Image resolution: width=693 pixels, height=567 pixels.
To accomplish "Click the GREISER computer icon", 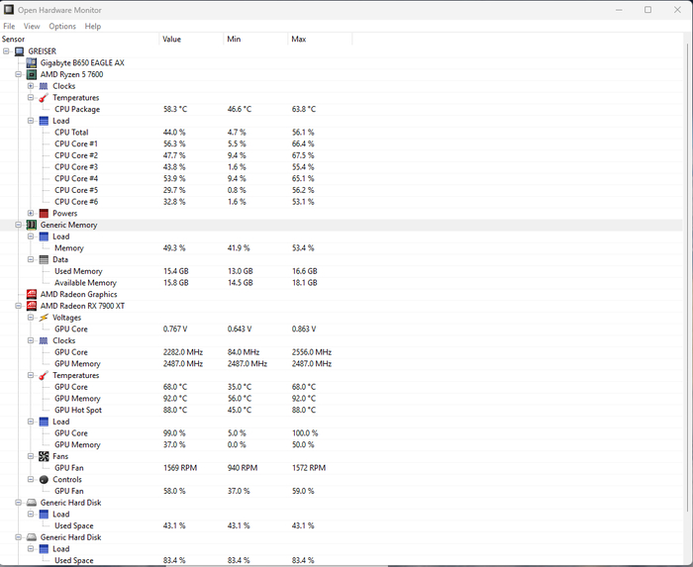I will [19, 51].
